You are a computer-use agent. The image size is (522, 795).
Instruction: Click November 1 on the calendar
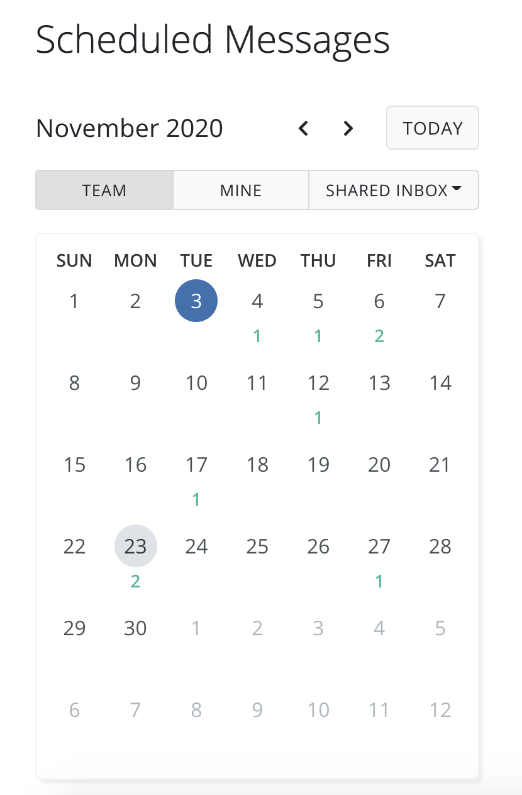click(74, 301)
